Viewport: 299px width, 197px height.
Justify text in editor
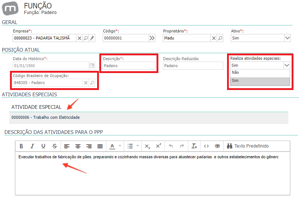point(100,146)
